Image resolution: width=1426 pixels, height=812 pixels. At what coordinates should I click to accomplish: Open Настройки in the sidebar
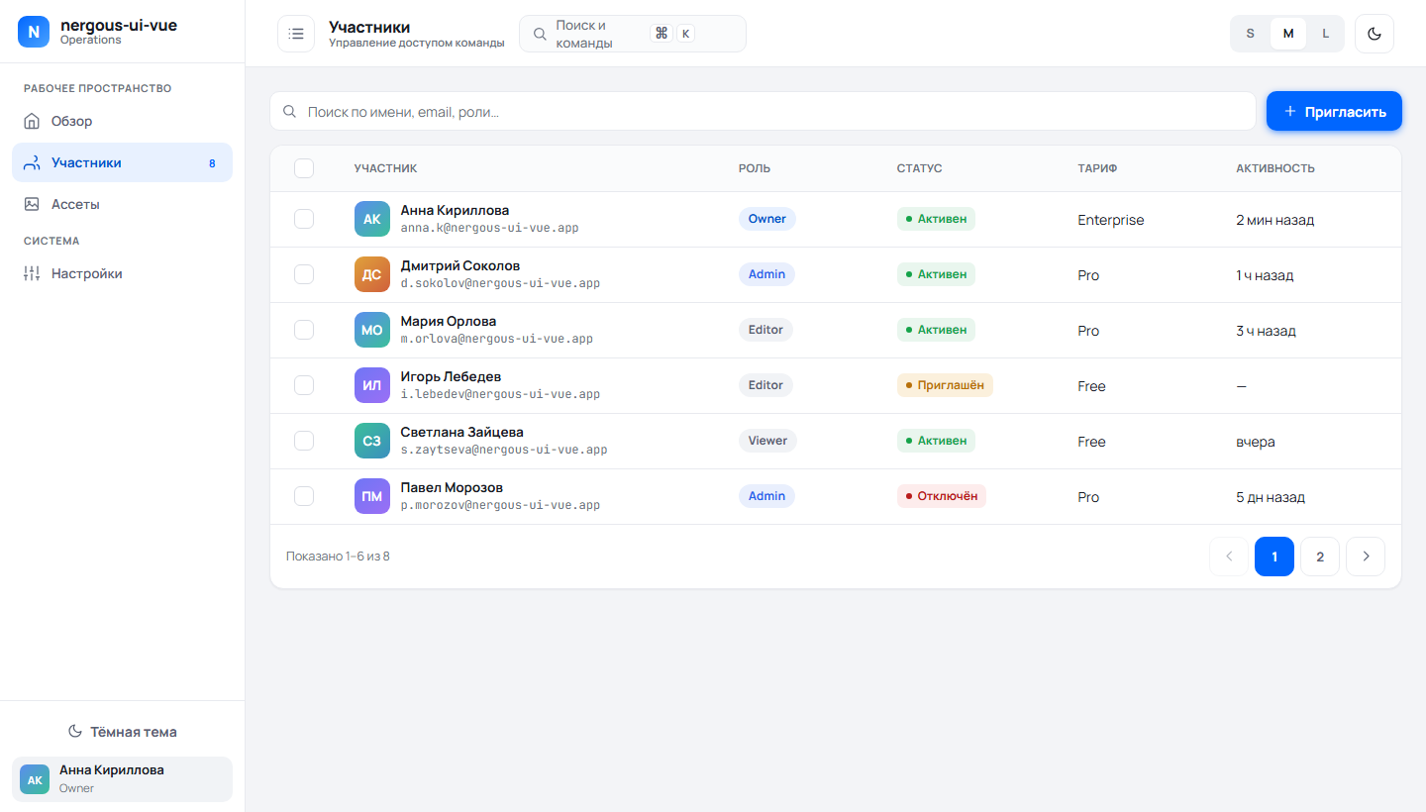click(x=122, y=273)
